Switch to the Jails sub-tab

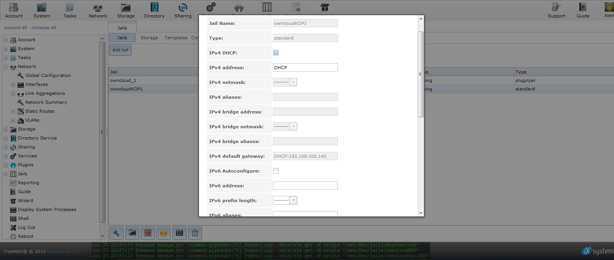coord(122,38)
